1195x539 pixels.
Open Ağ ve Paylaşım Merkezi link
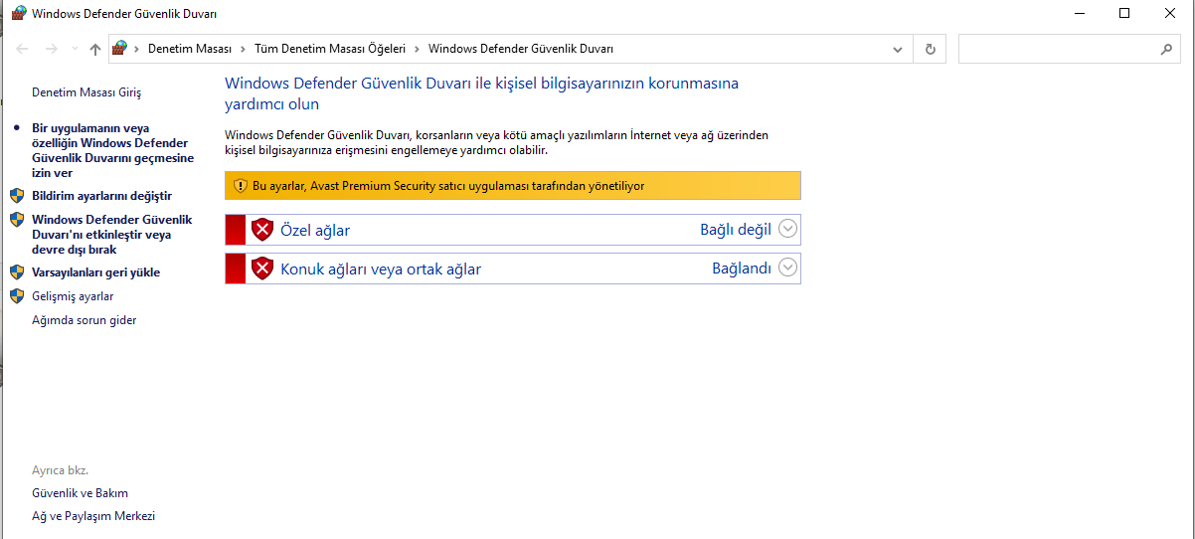point(93,516)
